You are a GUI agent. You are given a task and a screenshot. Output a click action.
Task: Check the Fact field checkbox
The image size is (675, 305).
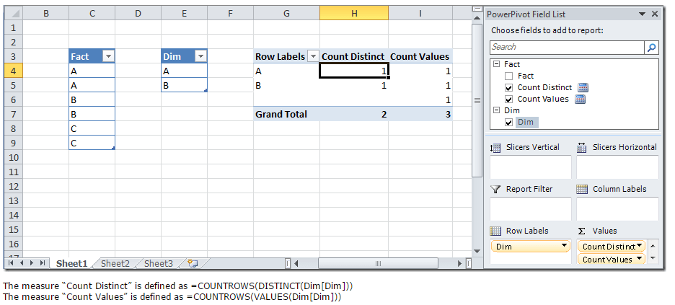509,76
